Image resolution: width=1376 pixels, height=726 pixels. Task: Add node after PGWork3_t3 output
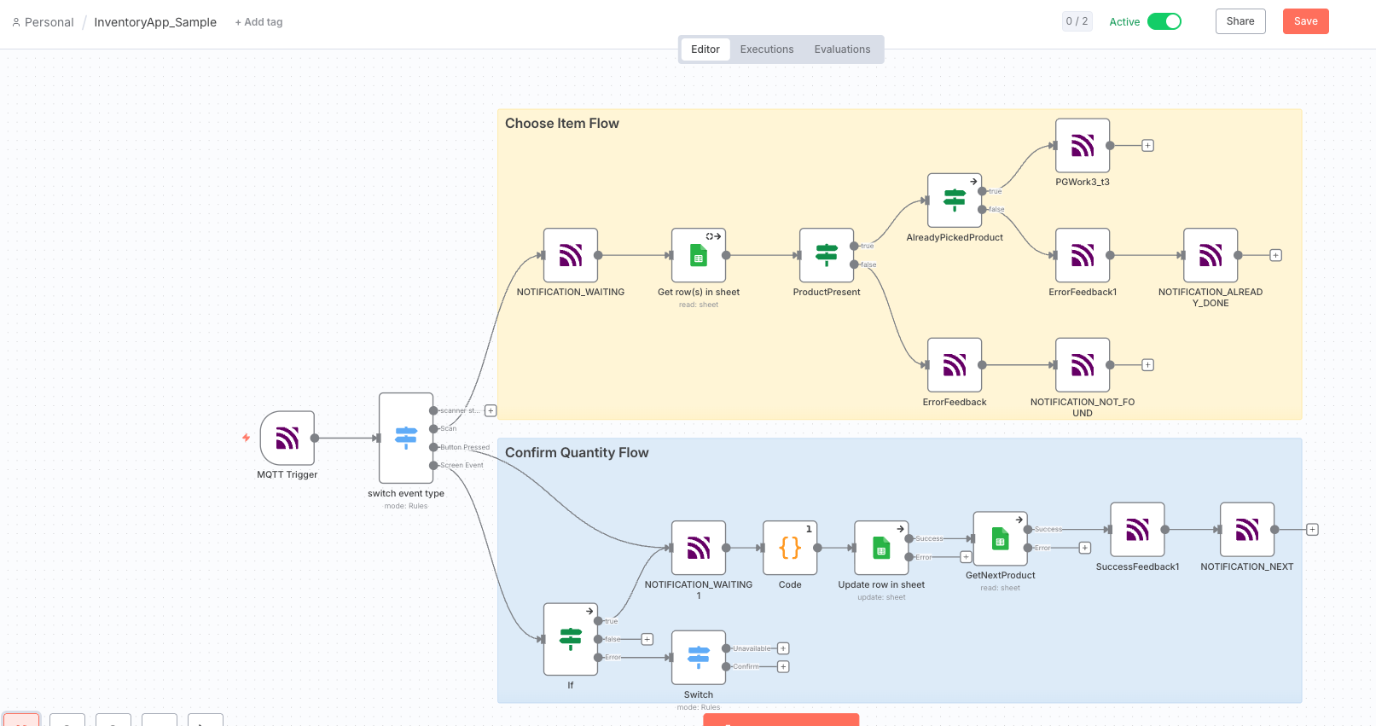click(1147, 146)
